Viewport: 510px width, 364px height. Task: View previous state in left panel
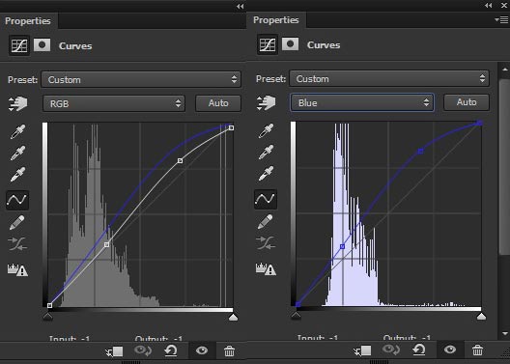coord(143,350)
